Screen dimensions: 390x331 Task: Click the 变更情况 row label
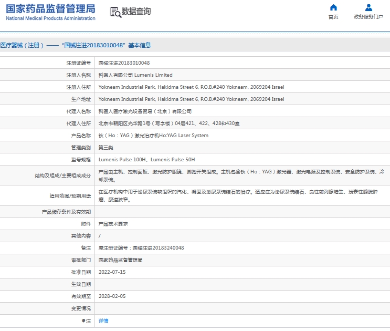[x=81, y=308]
